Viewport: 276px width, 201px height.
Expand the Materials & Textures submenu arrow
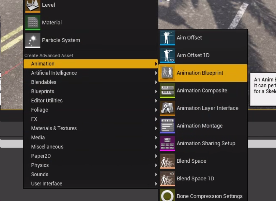(156, 128)
